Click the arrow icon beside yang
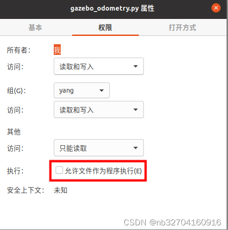 tap(102, 90)
